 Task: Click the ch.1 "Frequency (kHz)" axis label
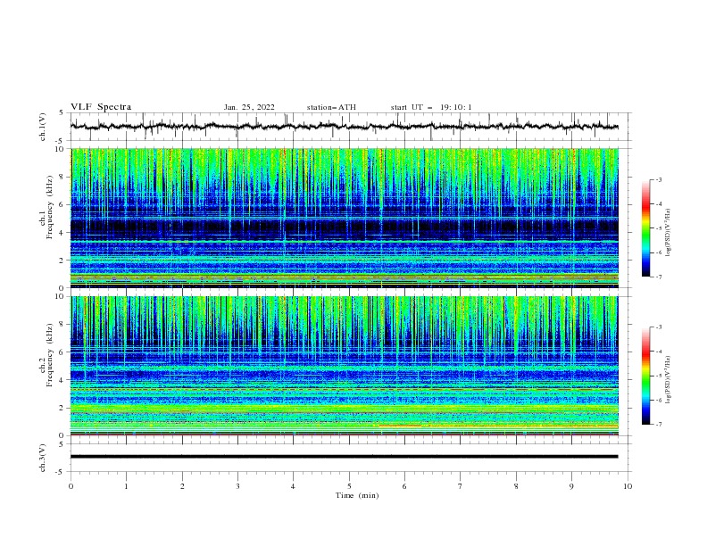49,208
